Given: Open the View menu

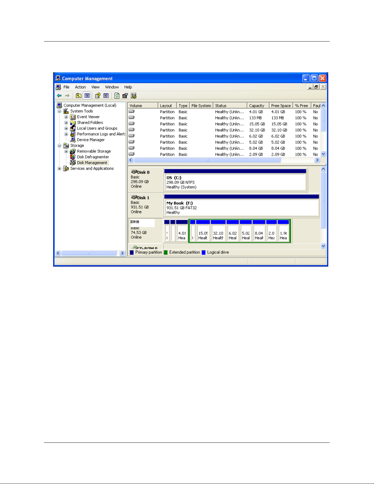Looking at the screenshot, I should (96, 87).
